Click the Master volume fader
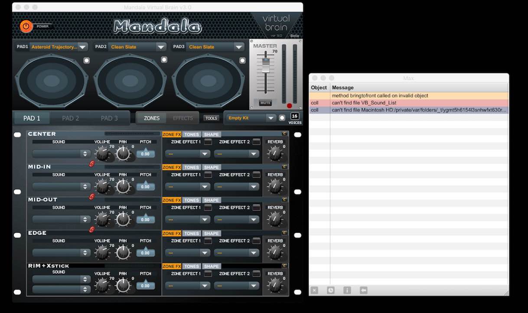Image resolution: width=528 pixels, height=313 pixels. [x=266, y=66]
